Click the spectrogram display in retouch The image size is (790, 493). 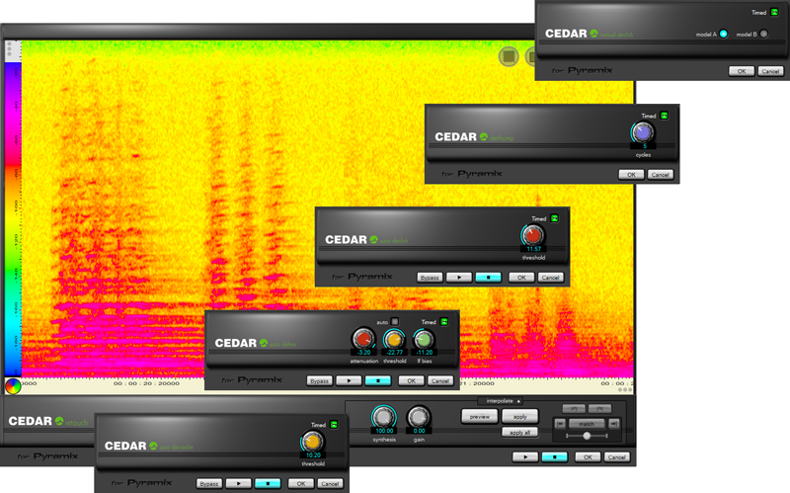tap(328, 209)
